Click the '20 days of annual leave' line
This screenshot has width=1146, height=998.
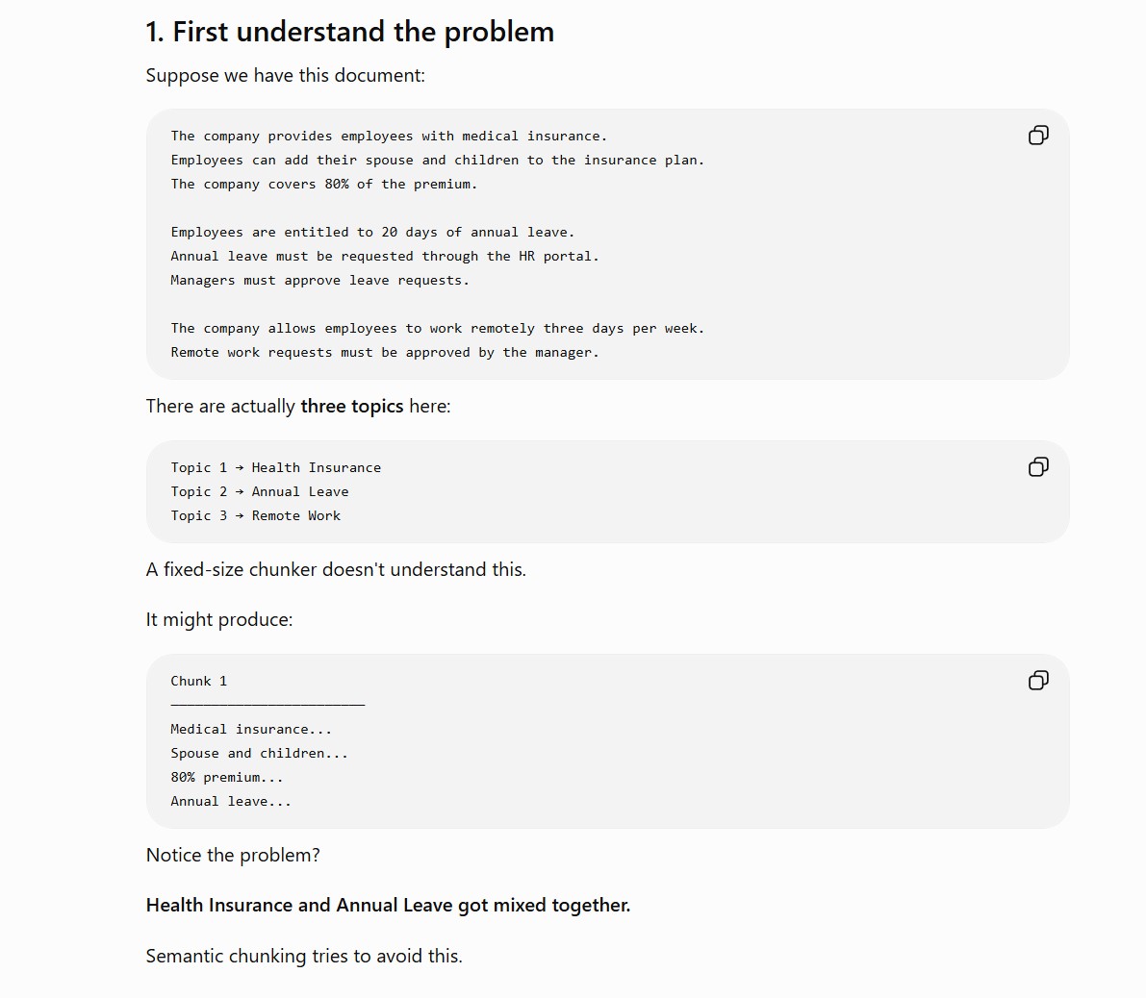[372, 233]
